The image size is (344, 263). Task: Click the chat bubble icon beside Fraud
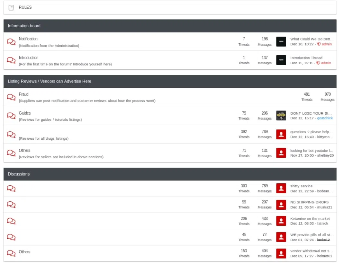point(11,97)
